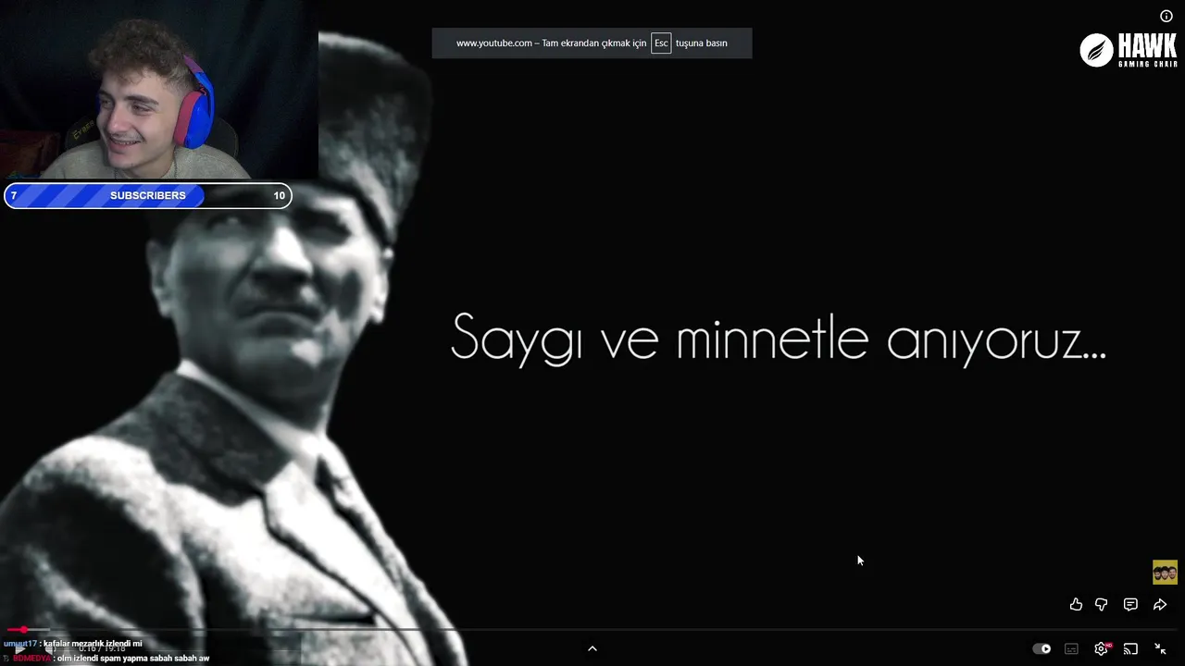Dislike the video with thumbs-down icon
The image size is (1185, 666).
tap(1102, 604)
